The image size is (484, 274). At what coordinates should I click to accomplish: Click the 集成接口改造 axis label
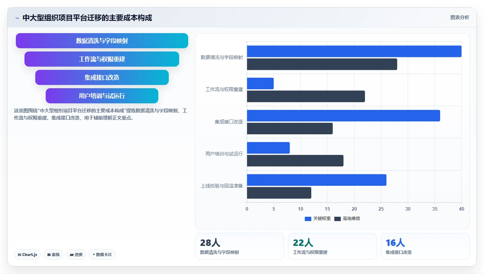click(229, 122)
